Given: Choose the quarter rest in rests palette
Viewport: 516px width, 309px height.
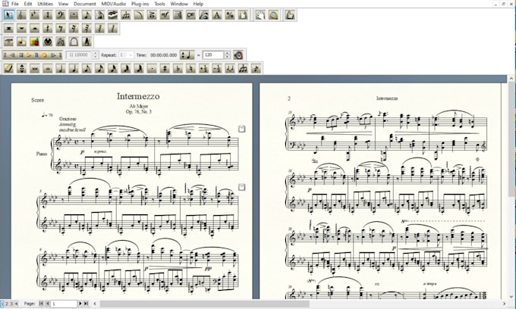Looking at the screenshot, I should (x=47, y=29).
